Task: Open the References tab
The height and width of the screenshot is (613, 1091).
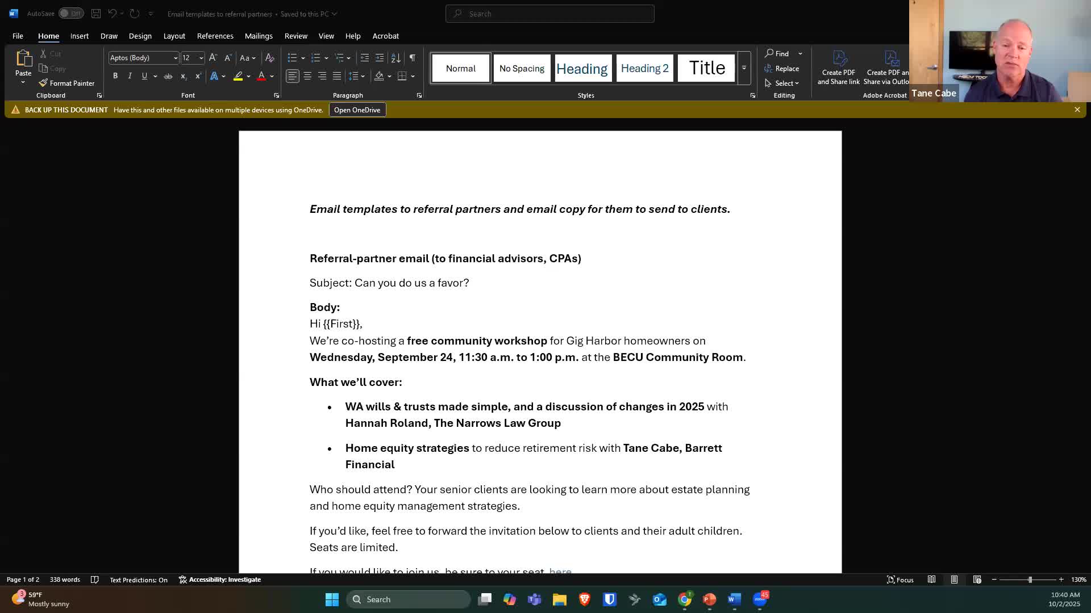Action: click(215, 36)
